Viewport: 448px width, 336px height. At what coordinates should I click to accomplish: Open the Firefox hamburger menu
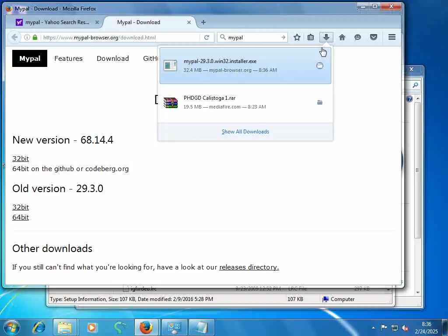(x=392, y=37)
